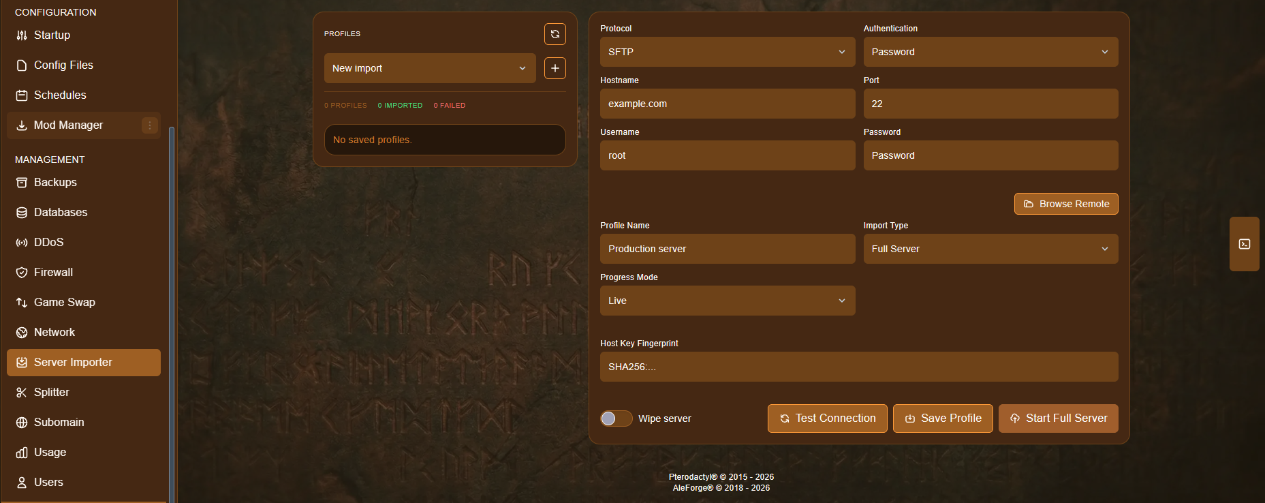Click the Config Files document icon
The height and width of the screenshot is (503, 1265).
pyautogui.click(x=22, y=65)
